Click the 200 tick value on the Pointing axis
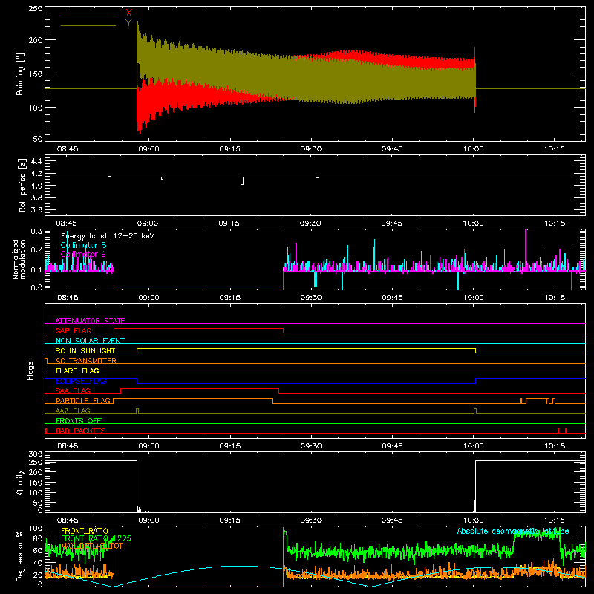This screenshot has height=594, width=594. (36, 40)
